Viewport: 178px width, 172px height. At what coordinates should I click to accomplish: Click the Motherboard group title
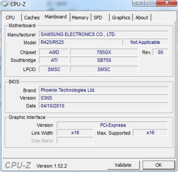coord(22,26)
